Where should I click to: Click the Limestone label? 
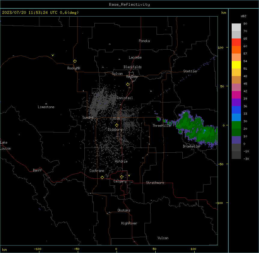tap(46, 107)
